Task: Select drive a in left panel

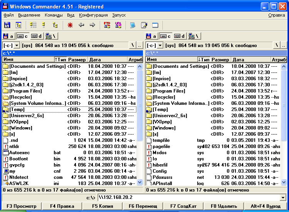Action: click(8, 36)
